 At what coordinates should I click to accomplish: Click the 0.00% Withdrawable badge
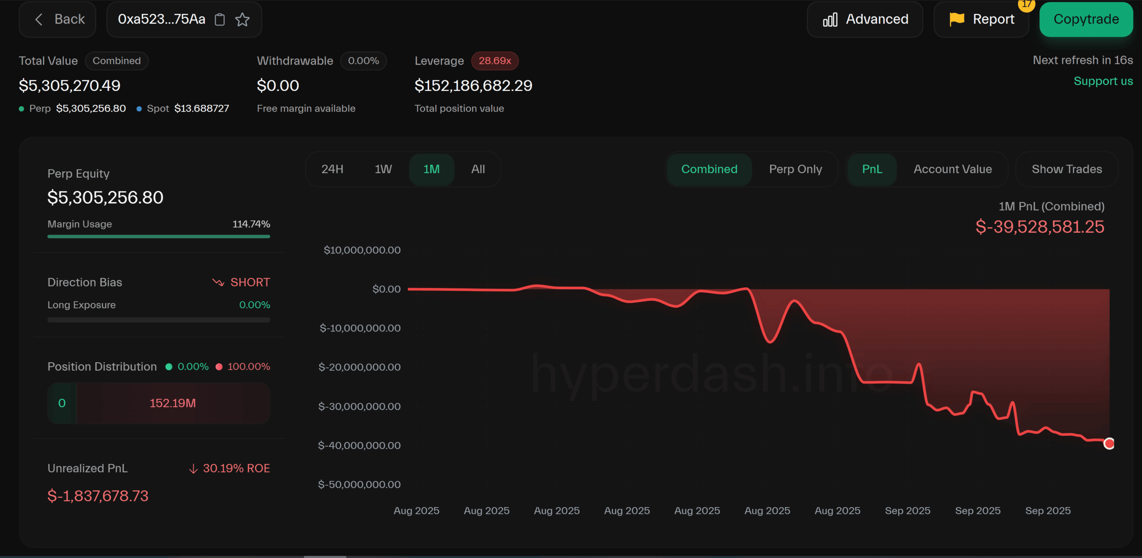tap(363, 61)
